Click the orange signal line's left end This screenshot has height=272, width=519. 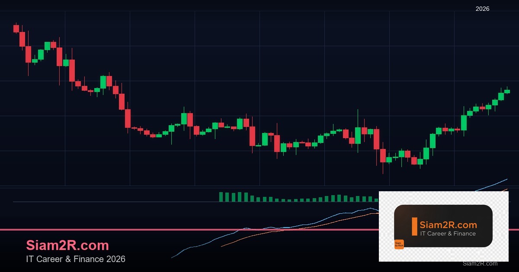(x=222, y=246)
